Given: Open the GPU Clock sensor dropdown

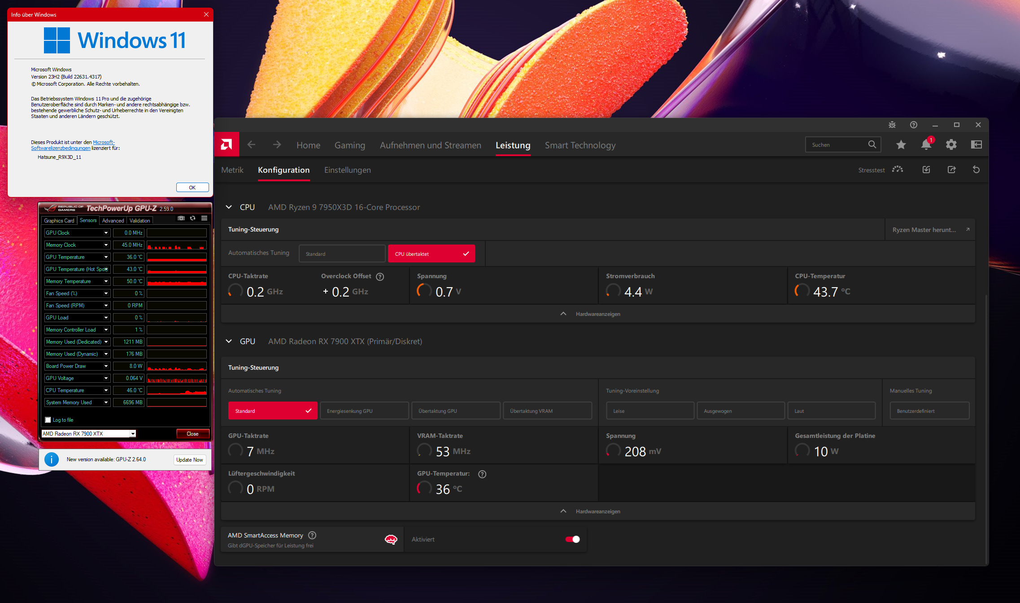Looking at the screenshot, I should click(106, 233).
